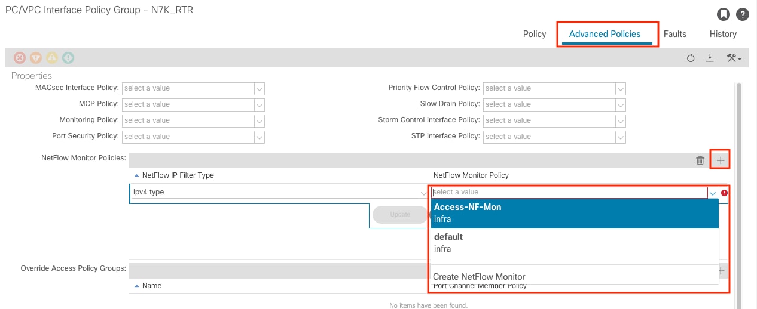Click the critical fault filter icon

[20, 58]
